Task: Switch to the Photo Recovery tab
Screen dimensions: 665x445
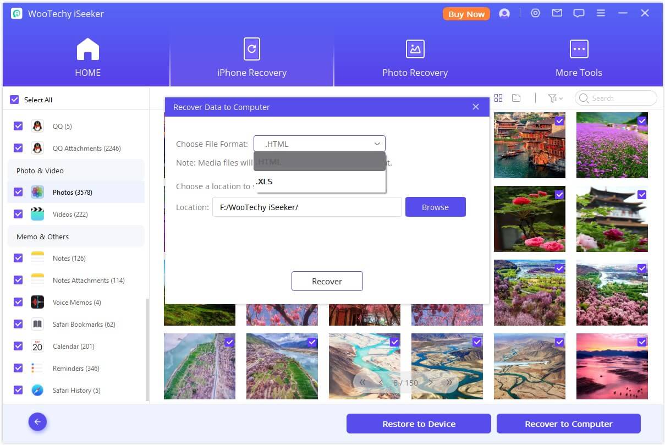Action: coord(415,59)
